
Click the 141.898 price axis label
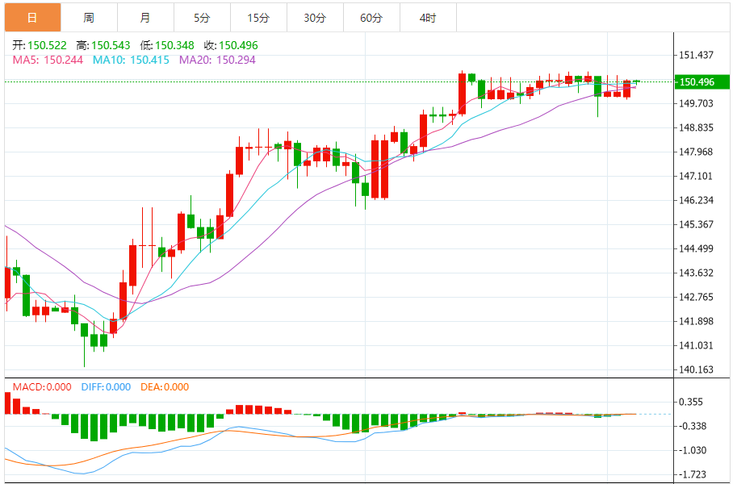696,321
